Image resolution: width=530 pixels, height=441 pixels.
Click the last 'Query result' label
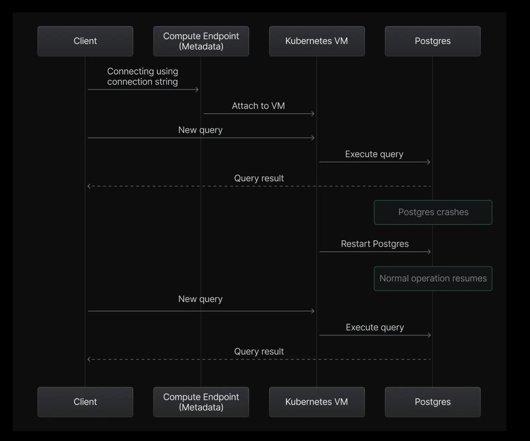(x=259, y=352)
